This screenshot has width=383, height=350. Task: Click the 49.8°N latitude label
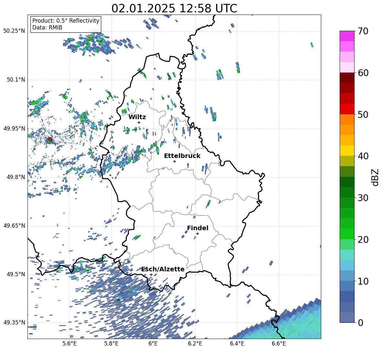(x=16, y=177)
